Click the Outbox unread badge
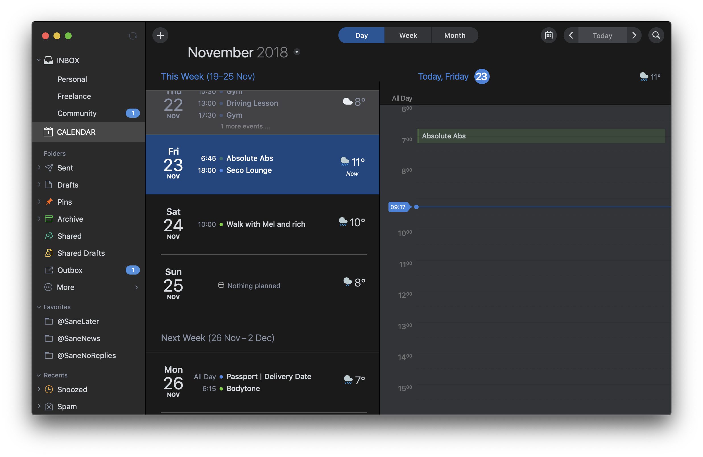This screenshot has height=457, width=703. pos(133,270)
